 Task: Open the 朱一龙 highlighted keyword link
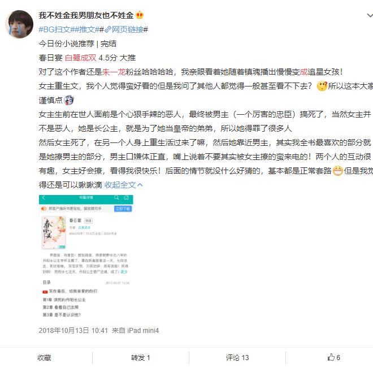(114, 72)
